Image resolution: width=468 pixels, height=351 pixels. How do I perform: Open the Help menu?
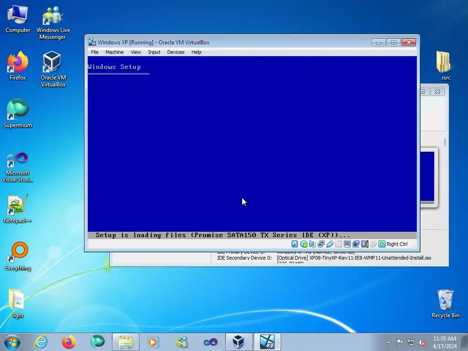point(197,52)
